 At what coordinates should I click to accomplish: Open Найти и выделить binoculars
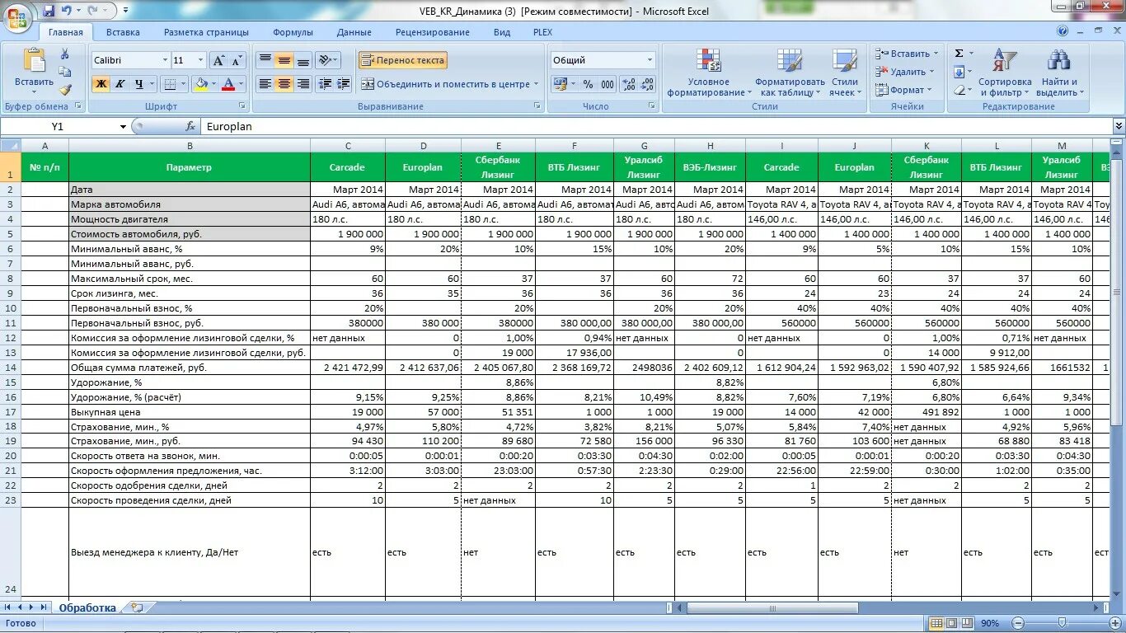coord(1059,73)
